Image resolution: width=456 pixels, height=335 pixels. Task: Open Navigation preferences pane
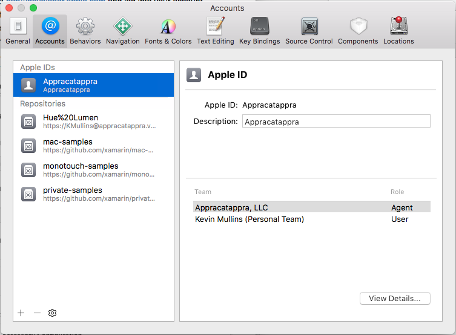123,30
